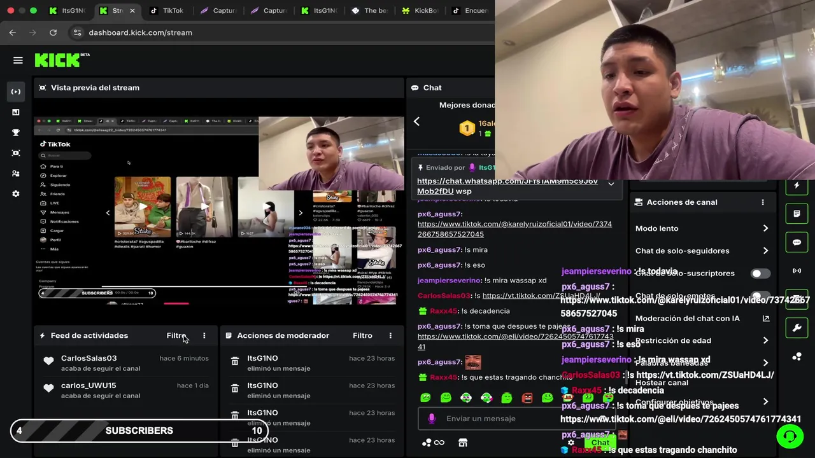Open Filtro in Acciones de moderador

pyautogui.click(x=362, y=335)
